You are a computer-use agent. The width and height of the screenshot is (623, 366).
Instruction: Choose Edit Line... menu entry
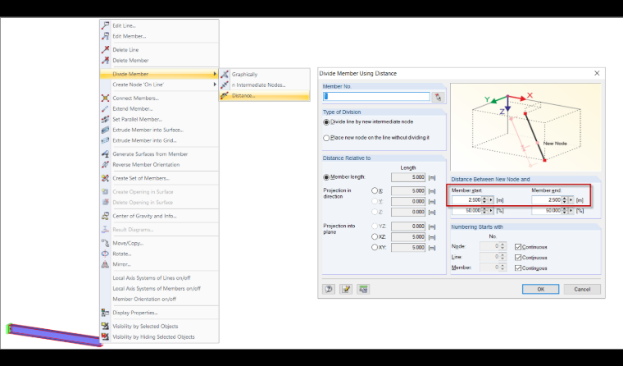point(159,25)
